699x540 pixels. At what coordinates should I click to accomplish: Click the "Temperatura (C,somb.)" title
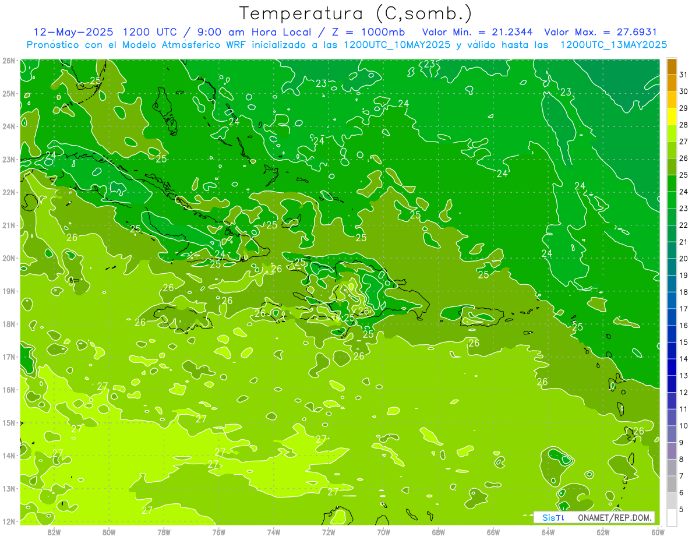tap(356, 13)
